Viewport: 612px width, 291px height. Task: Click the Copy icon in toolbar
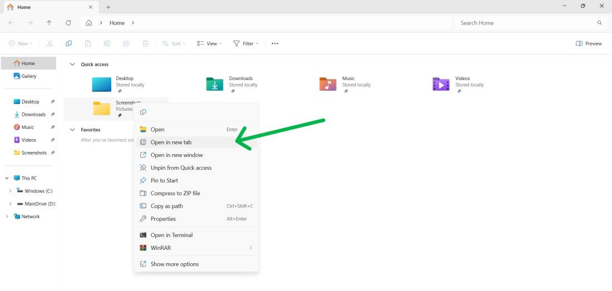point(68,44)
